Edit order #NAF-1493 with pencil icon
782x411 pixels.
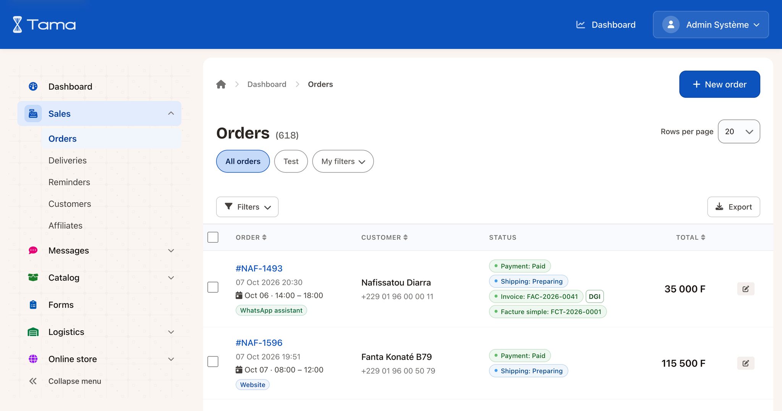746,289
